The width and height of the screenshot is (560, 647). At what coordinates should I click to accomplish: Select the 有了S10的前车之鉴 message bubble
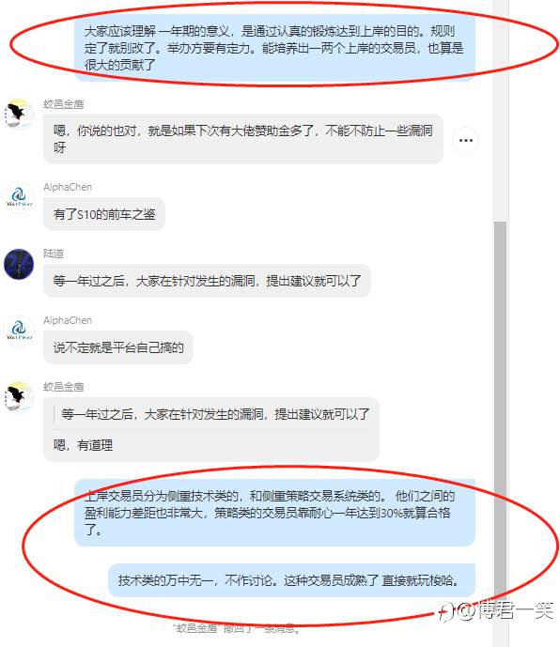click(104, 214)
